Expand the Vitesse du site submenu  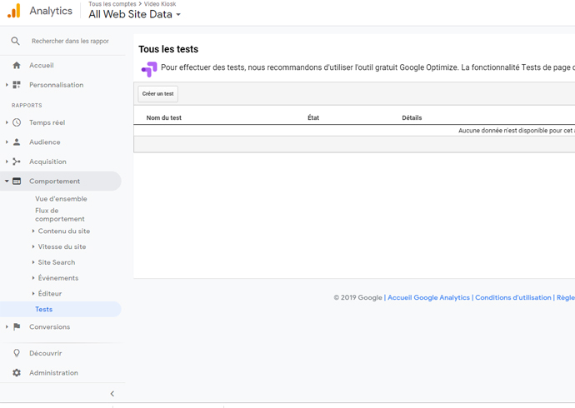(33, 246)
